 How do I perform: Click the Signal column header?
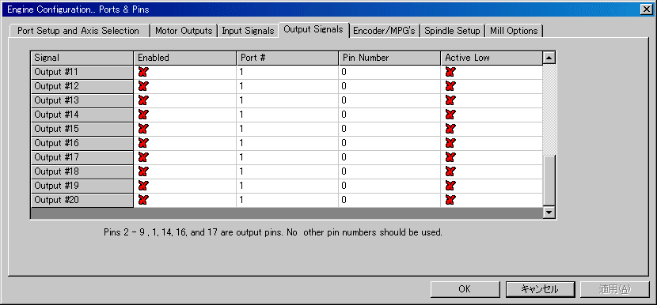click(x=82, y=58)
